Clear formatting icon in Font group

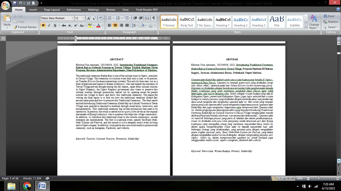click(101, 18)
